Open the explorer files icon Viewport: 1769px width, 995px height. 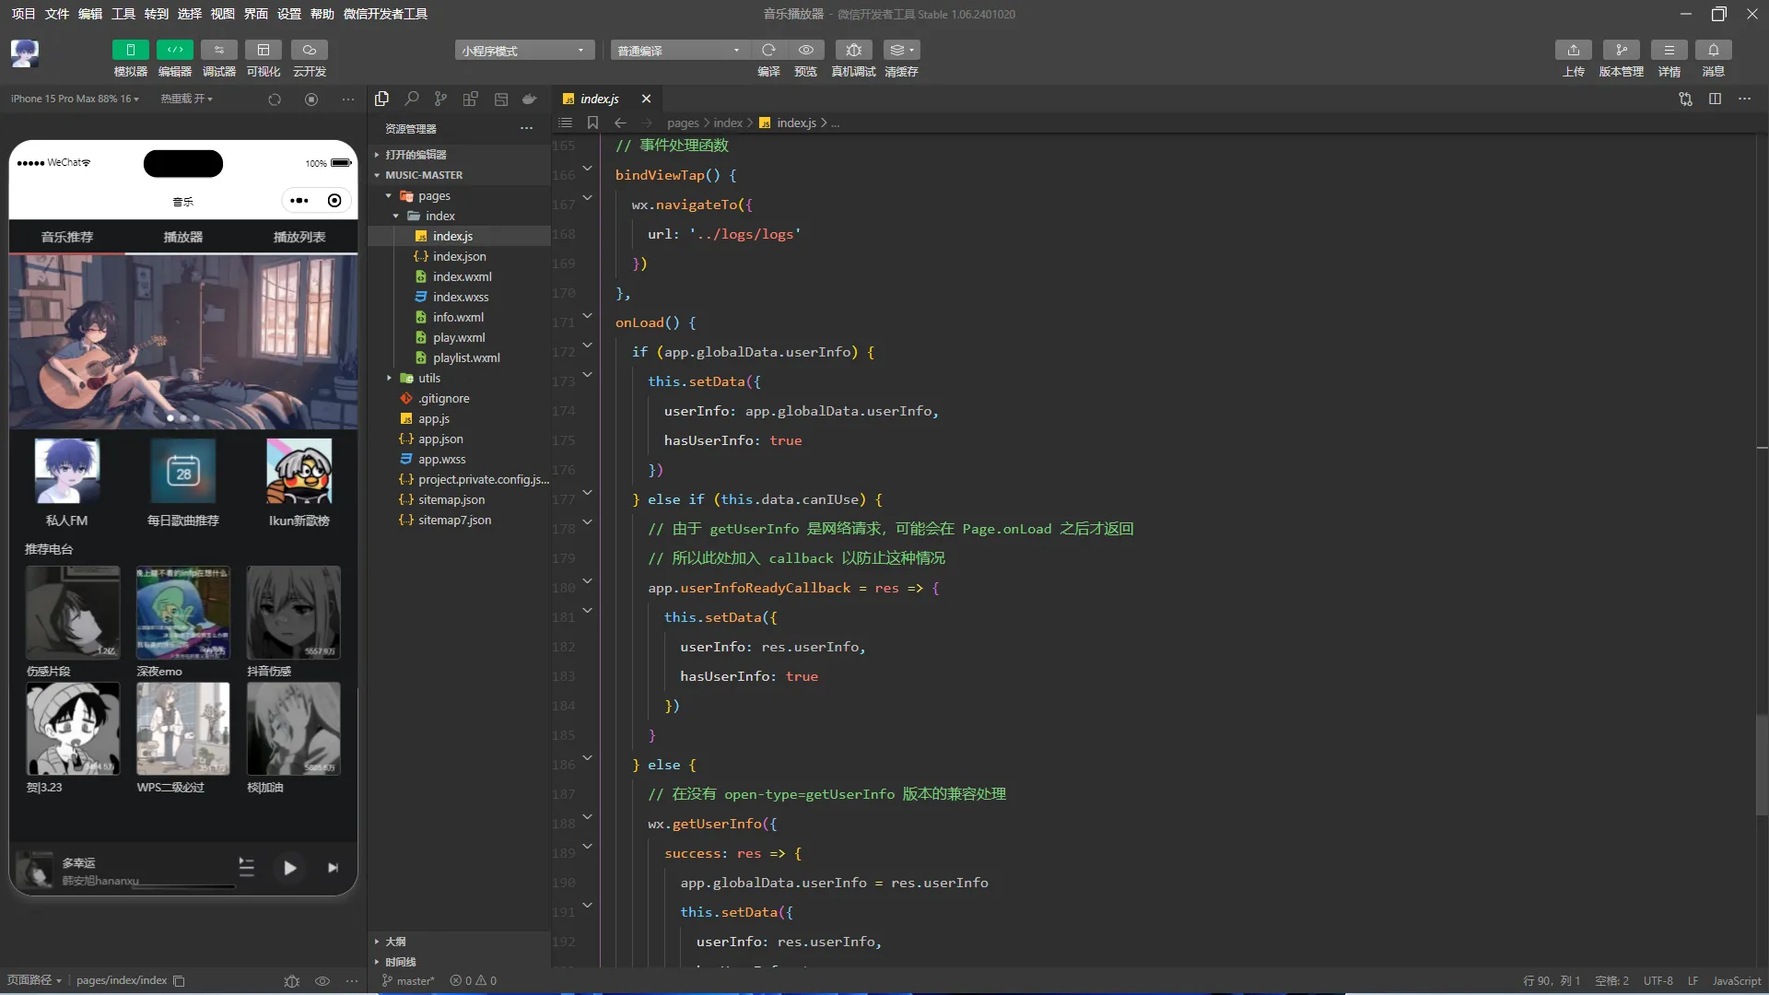point(381,99)
